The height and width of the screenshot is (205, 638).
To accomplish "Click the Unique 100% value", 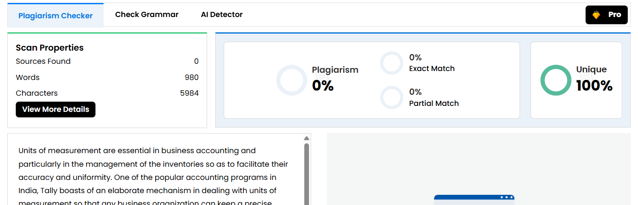I will pyautogui.click(x=594, y=85).
